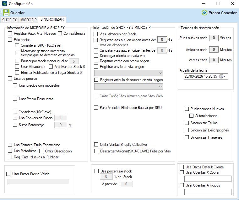Check Publicaciones Nuevas checkbox
Viewport: 239px width, 200px height.
click(187, 109)
